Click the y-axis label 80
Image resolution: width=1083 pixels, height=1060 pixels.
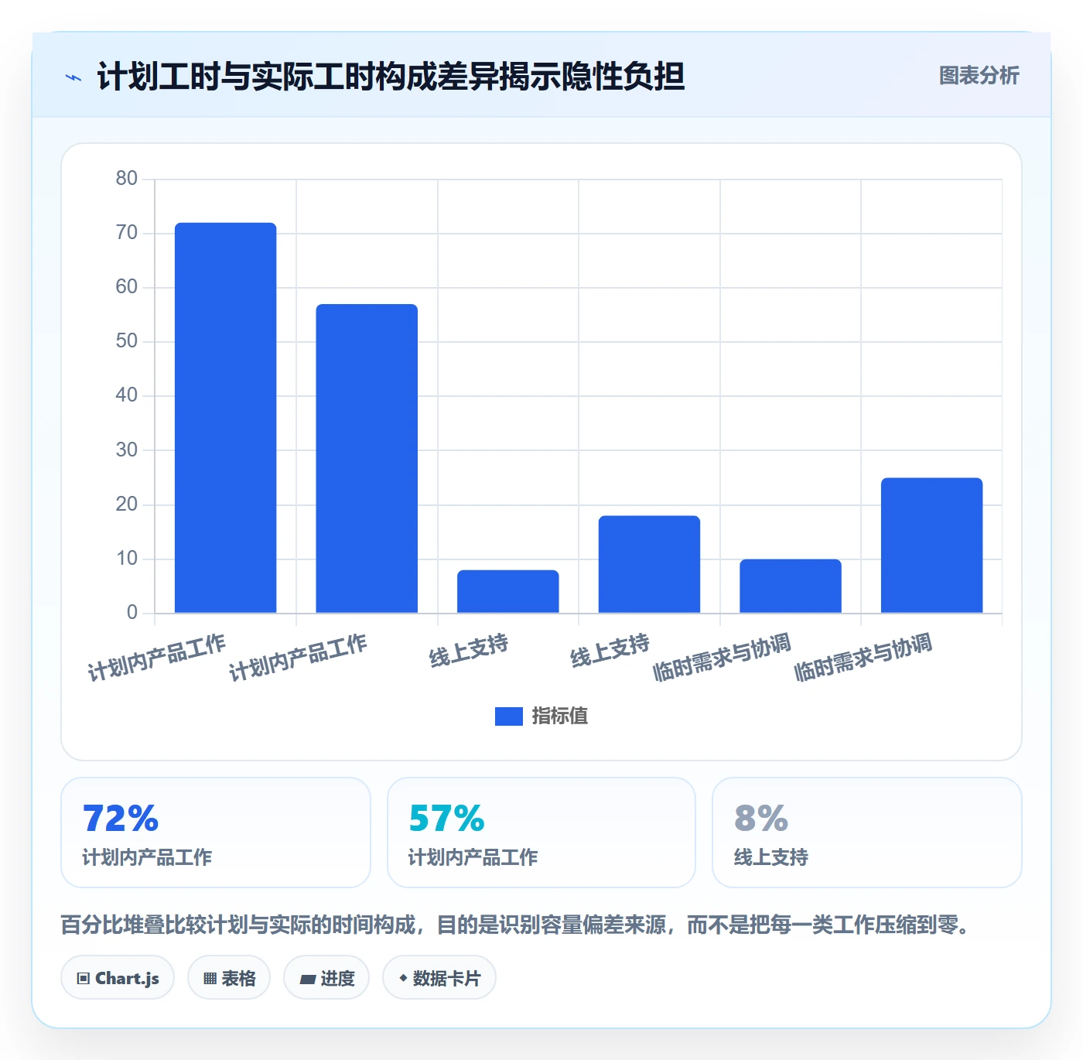click(x=126, y=179)
